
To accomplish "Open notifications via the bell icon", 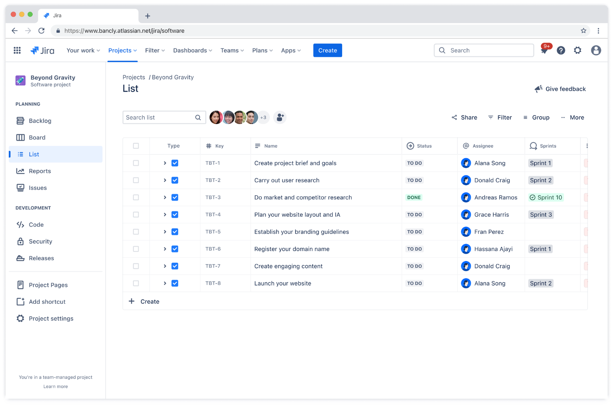I will click(544, 50).
